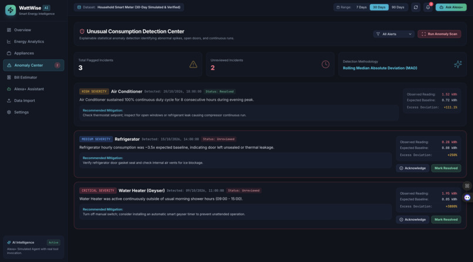Acknowledge the Water Heater incident
This screenshot has width=473, height=262.
(x=413, y=220)
